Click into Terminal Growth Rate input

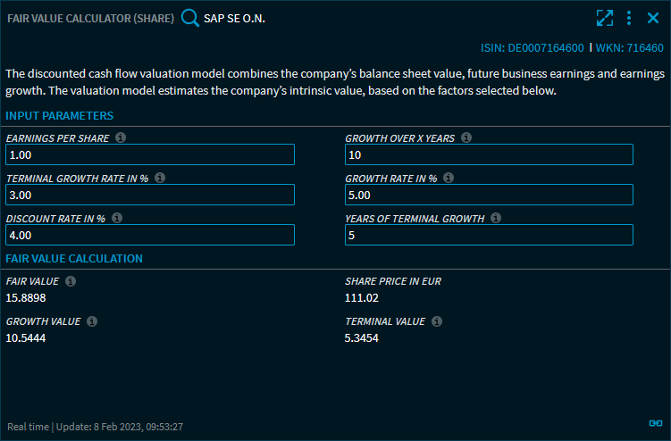149,195
